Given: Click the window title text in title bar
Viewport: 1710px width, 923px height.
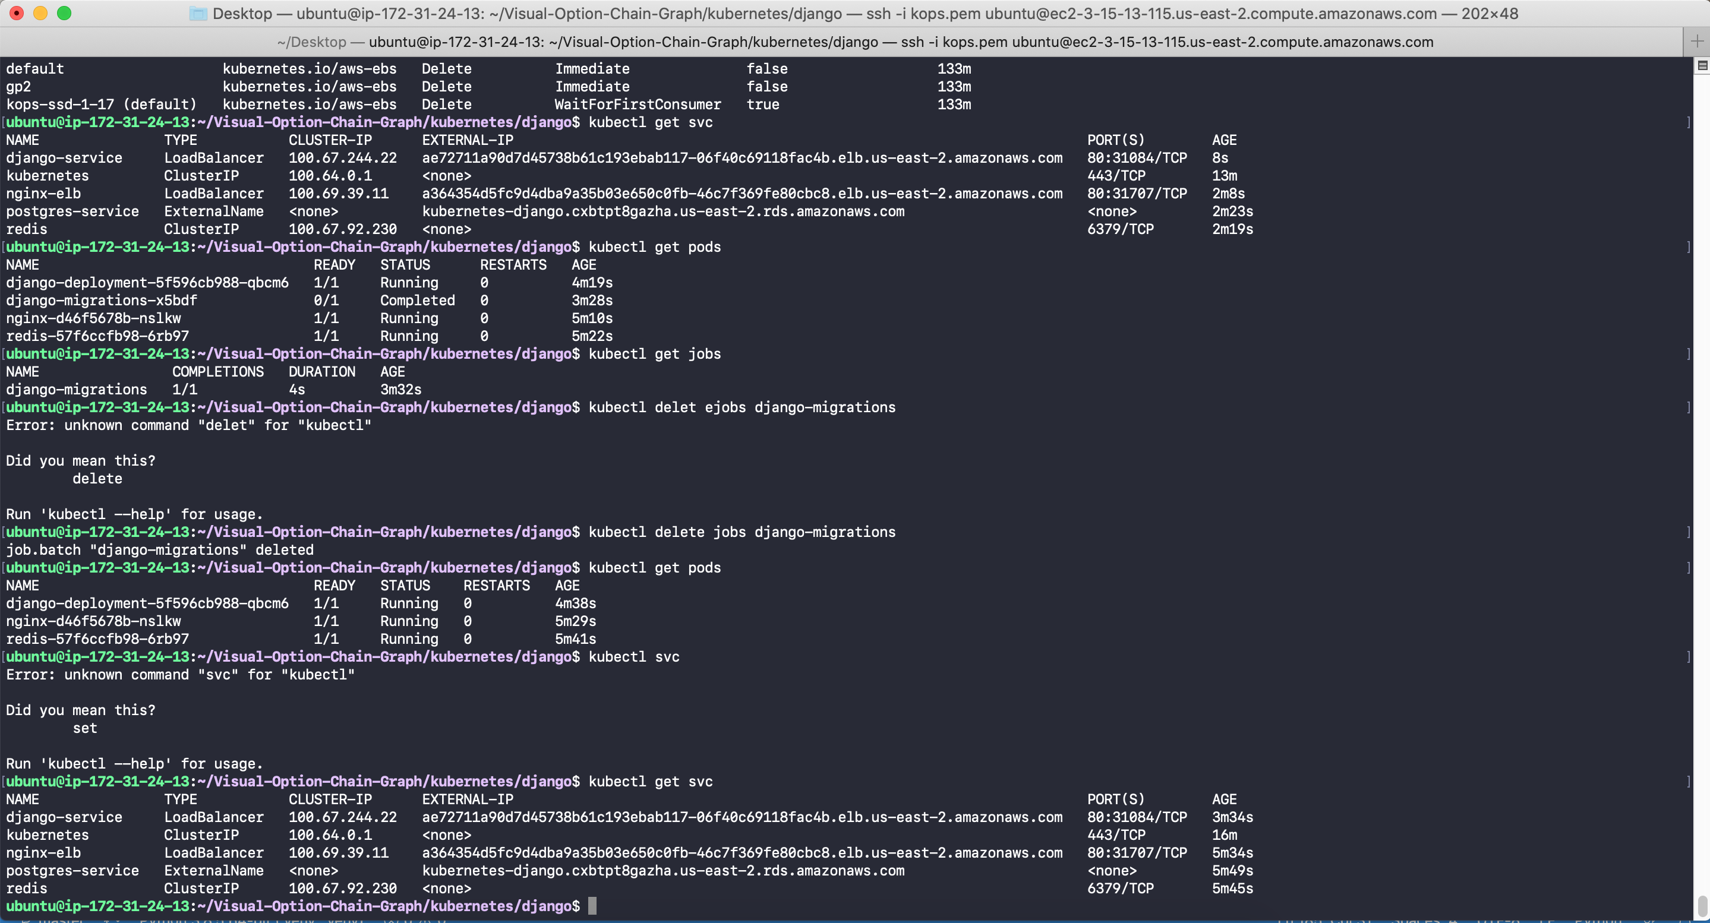Looking at the screenshot, I should coord(865,13).
